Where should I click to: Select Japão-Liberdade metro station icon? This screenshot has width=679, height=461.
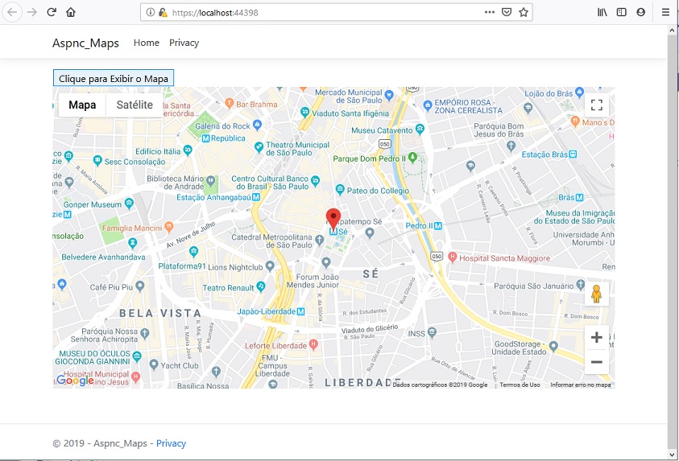point(301,311)
